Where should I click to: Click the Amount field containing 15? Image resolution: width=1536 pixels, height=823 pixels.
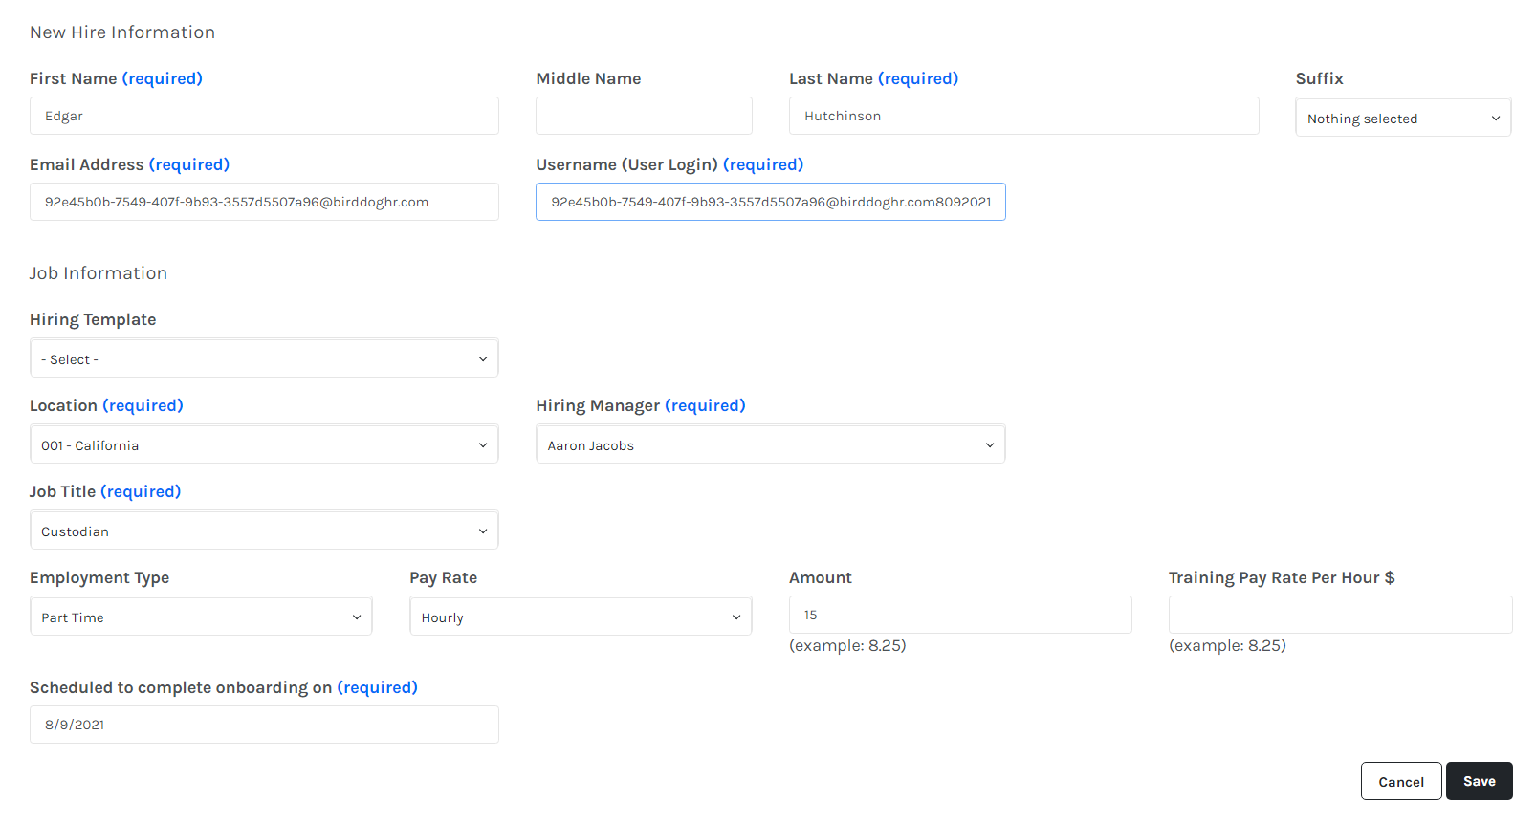click(x=960, y=615)
